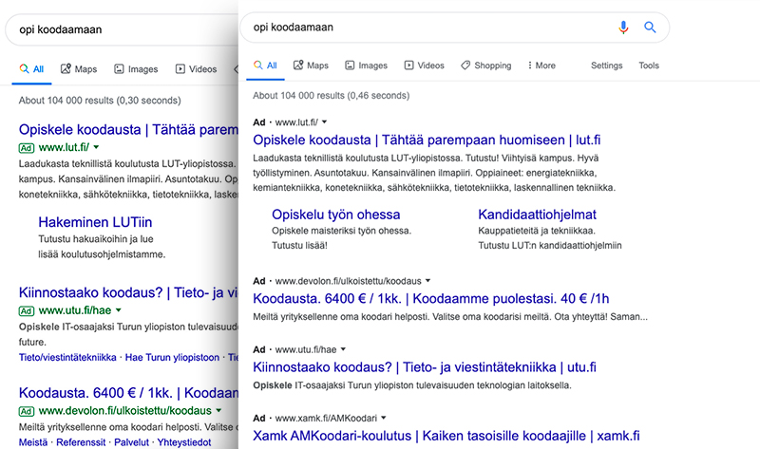Click About 104 000 results (0,46 seconds)
The height and width of the screenshot is (449, 760).
(x=331, y=96)
